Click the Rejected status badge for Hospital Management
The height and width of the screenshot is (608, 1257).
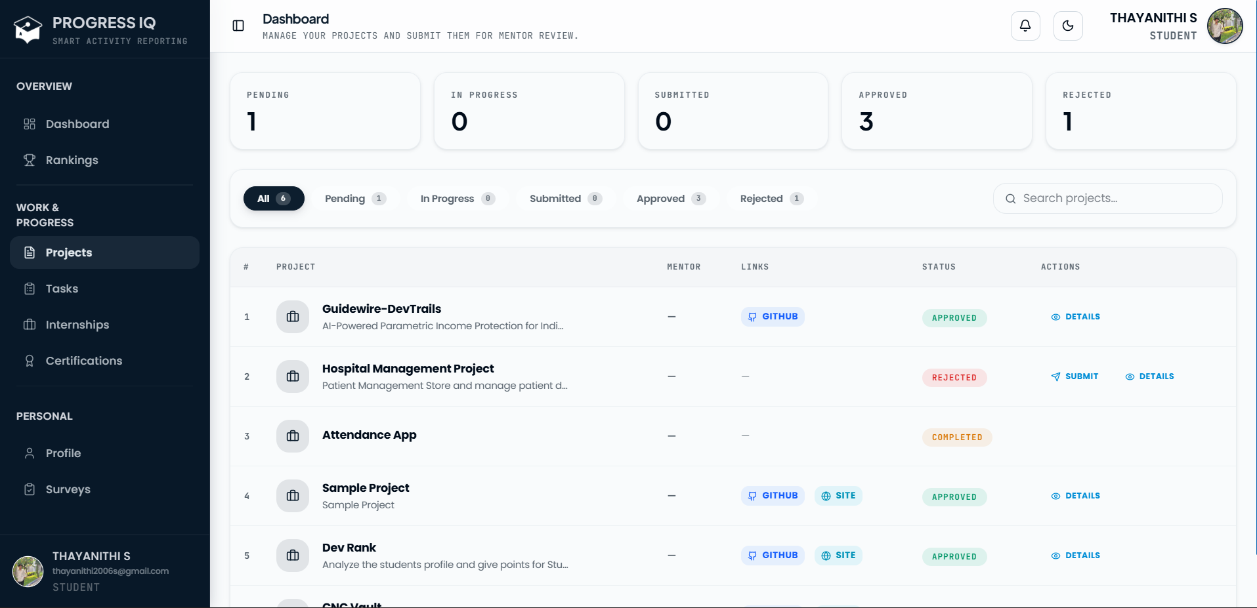(954, 378)
